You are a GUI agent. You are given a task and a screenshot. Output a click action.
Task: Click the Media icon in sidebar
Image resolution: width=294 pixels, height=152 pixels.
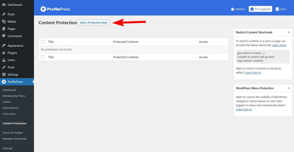click(x=4, y=21)
